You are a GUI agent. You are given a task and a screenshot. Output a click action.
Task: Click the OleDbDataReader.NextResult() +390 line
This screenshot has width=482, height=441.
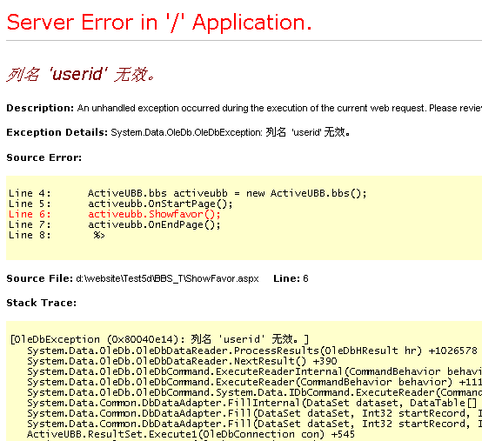coord(182,361)
